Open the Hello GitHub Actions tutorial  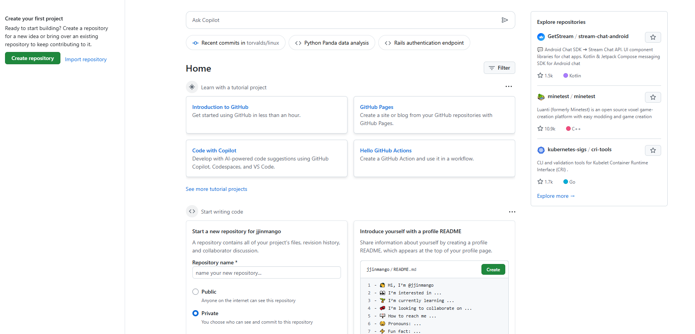click(386, 150)
